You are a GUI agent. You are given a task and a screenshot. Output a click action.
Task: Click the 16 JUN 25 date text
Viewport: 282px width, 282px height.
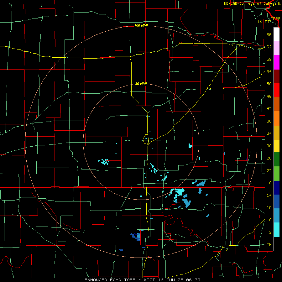coord(171,280)
